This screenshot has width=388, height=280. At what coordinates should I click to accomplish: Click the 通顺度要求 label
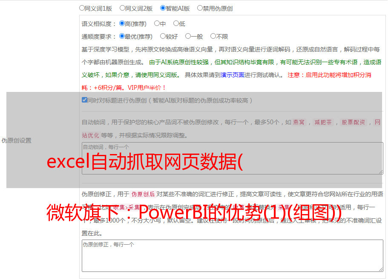pos(98,37)
